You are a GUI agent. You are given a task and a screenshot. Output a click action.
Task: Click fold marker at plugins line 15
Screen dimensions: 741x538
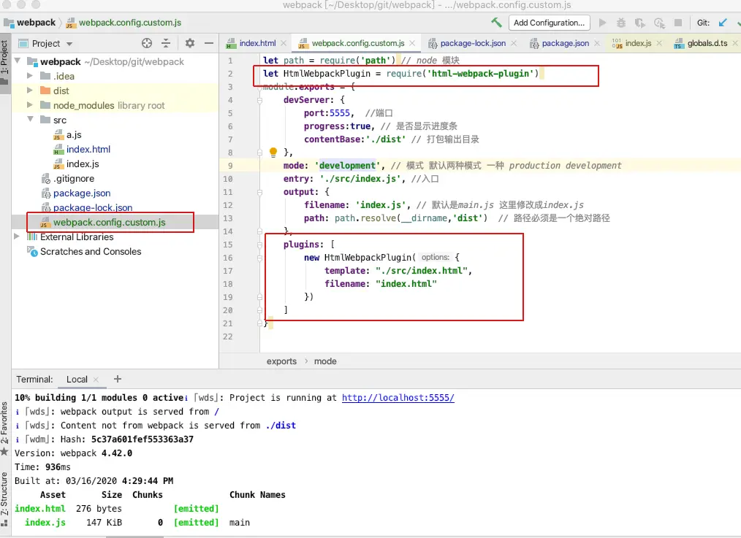(x=259, y=245)
